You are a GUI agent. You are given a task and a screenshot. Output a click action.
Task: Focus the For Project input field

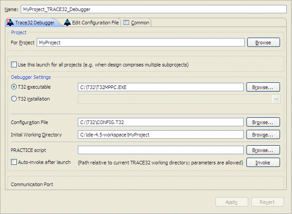coord(141,43)
